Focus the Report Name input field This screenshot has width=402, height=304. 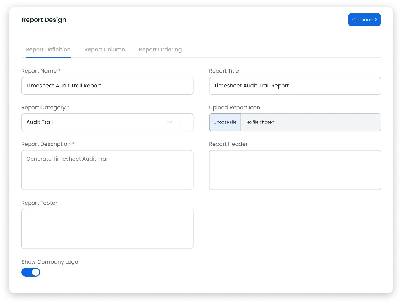pos(107,86)
